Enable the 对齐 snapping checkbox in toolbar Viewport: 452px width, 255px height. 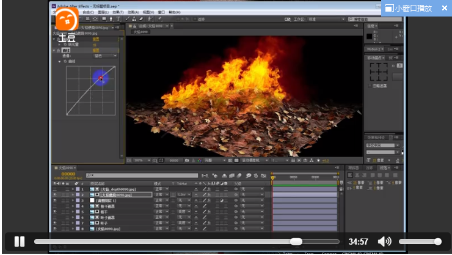(x=195, y=19)
